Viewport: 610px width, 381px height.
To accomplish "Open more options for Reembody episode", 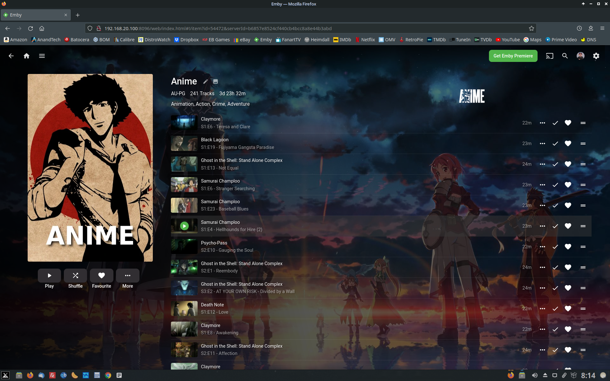I will (x=542, y=267).
